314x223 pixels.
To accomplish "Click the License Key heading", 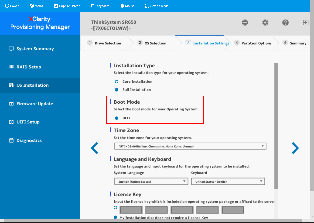I will (x=127, y=195).
